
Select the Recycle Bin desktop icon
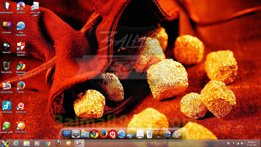(x=7, y=67)
